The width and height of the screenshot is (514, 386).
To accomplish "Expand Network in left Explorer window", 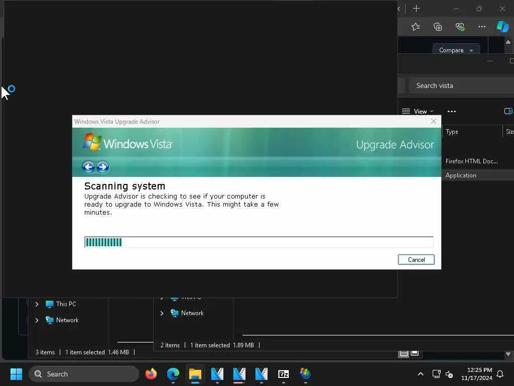I will click(37, 320).
